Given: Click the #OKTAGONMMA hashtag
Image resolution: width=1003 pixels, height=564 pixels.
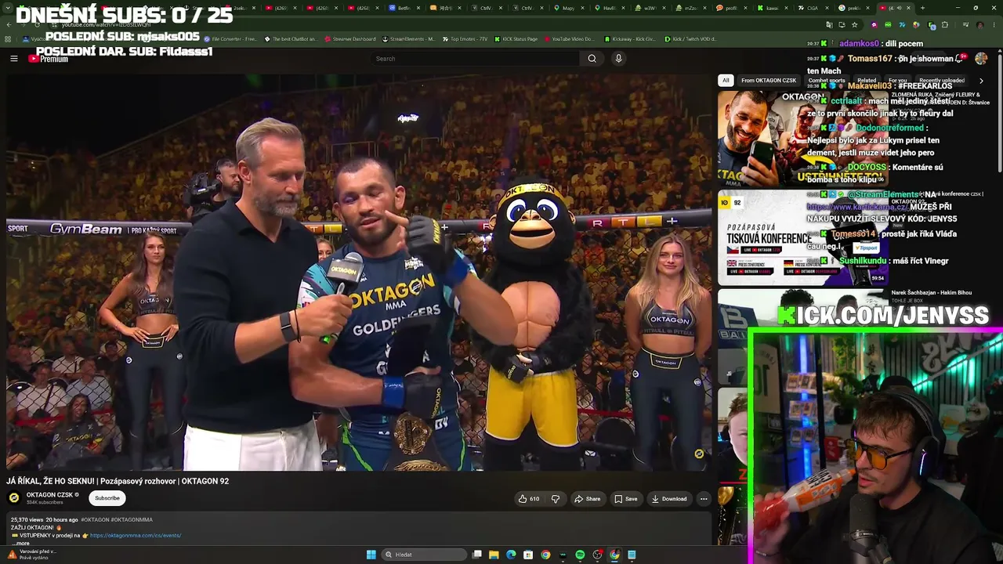Looking at the screenshot, I should click(132, 520).
